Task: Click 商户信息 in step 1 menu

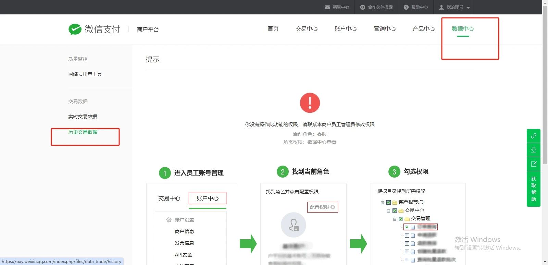Action: pos(184,231)
